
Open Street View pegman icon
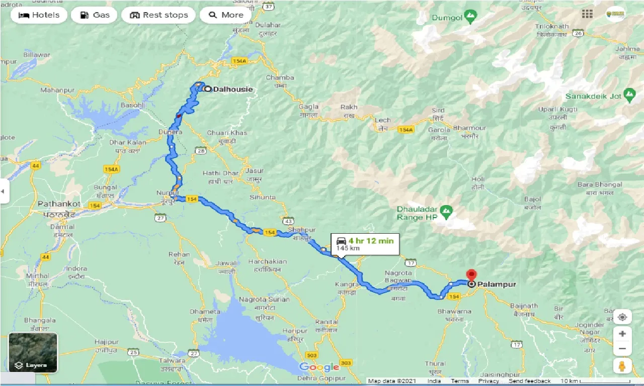tap(622, 365)
